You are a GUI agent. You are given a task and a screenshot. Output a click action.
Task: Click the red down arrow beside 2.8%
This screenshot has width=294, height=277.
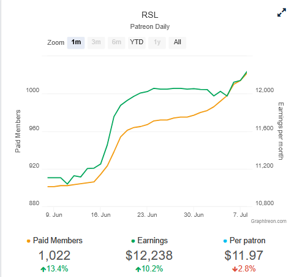pos(235,269)
